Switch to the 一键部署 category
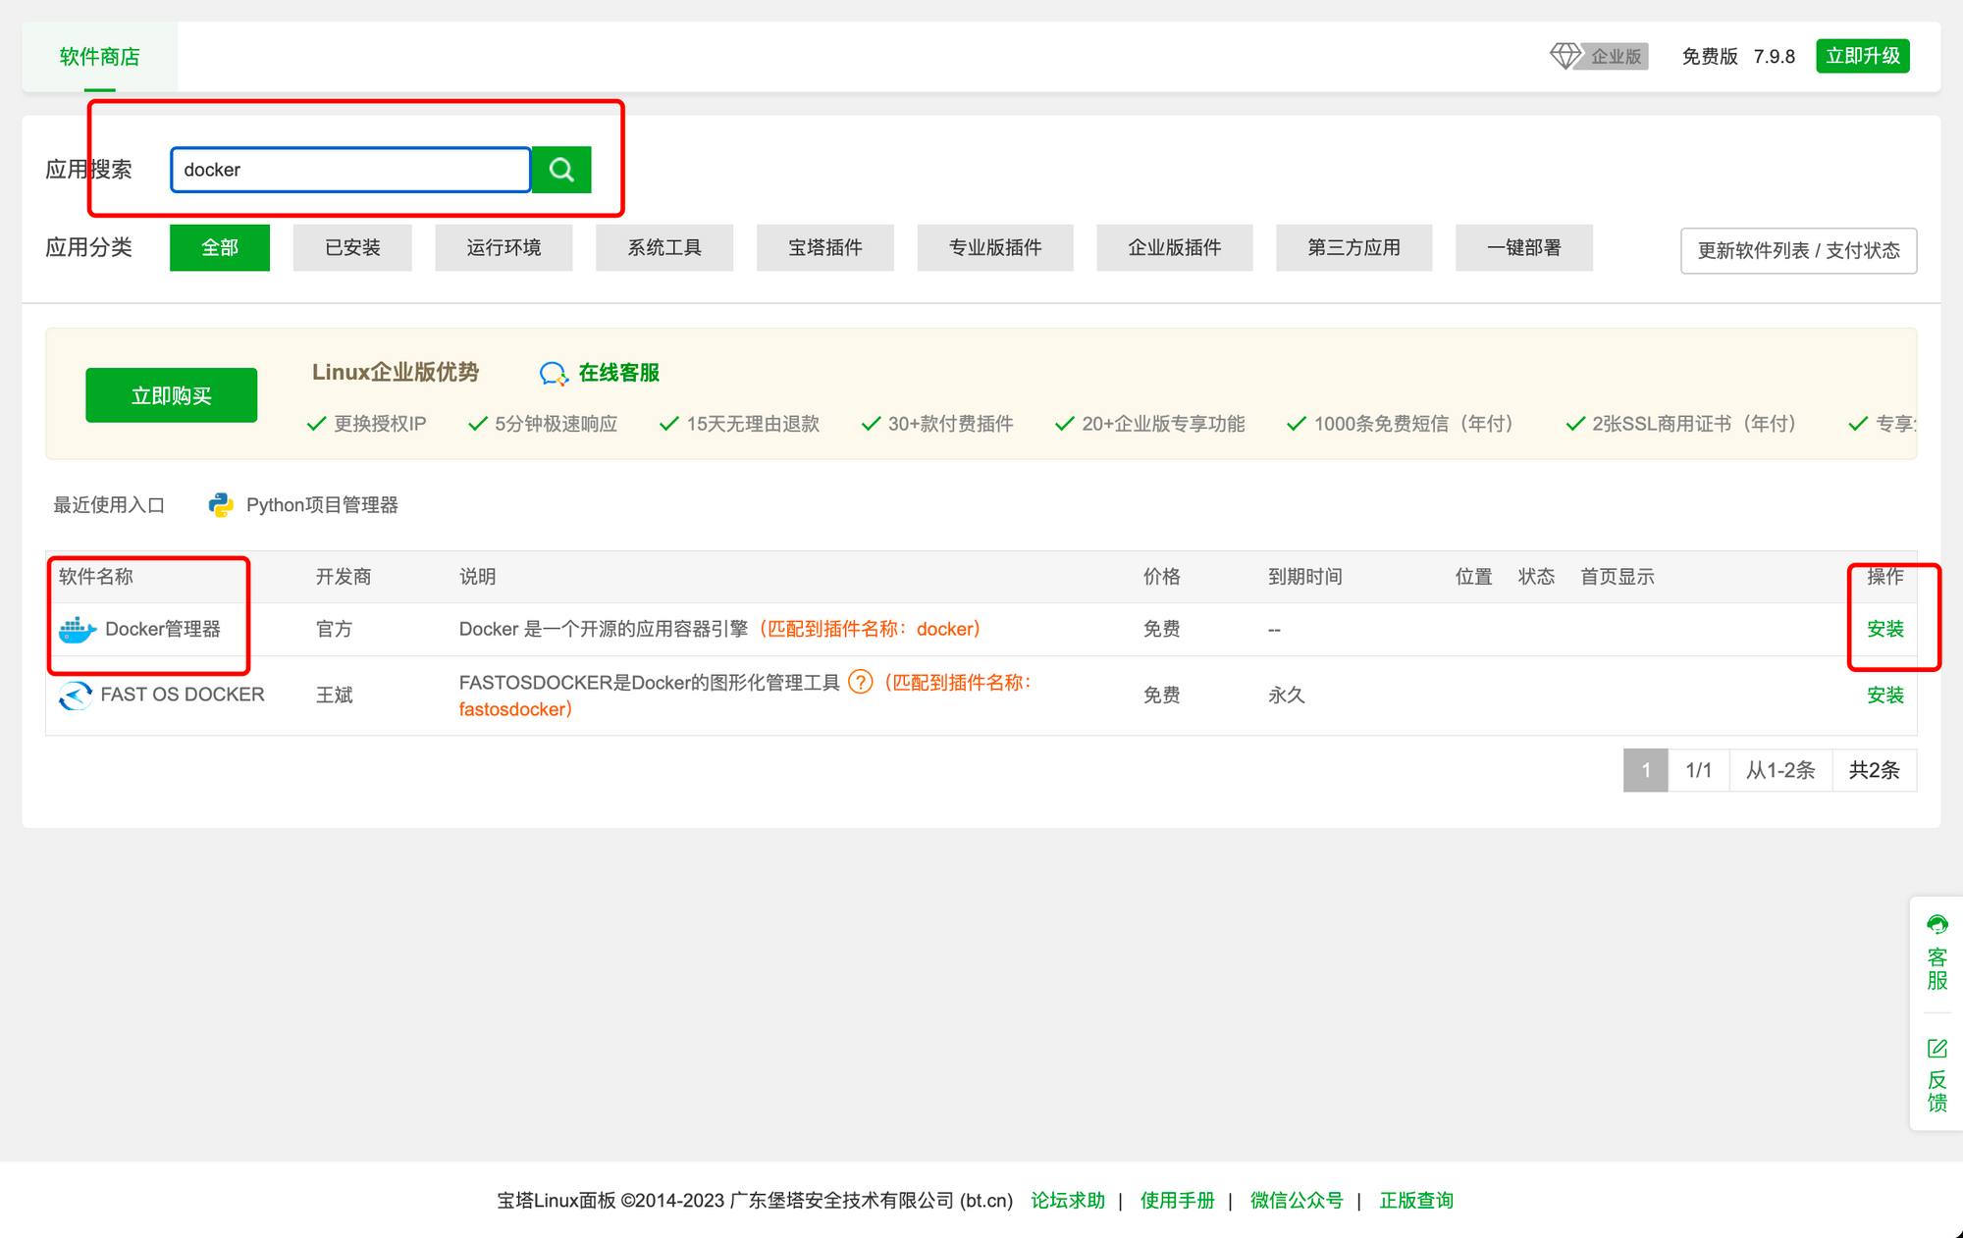The width and height of the screenshot is (1963, 1238). [x=1524, y=247]
